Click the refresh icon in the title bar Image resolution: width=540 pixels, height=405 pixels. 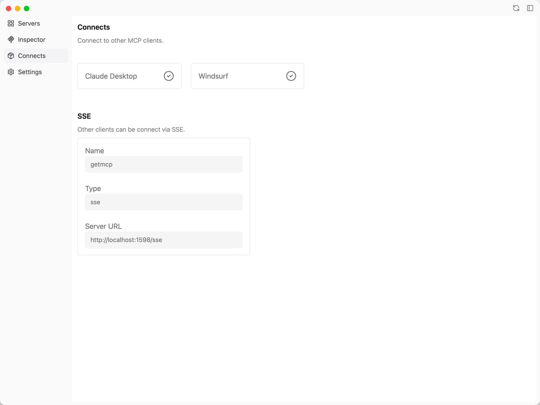516,8
